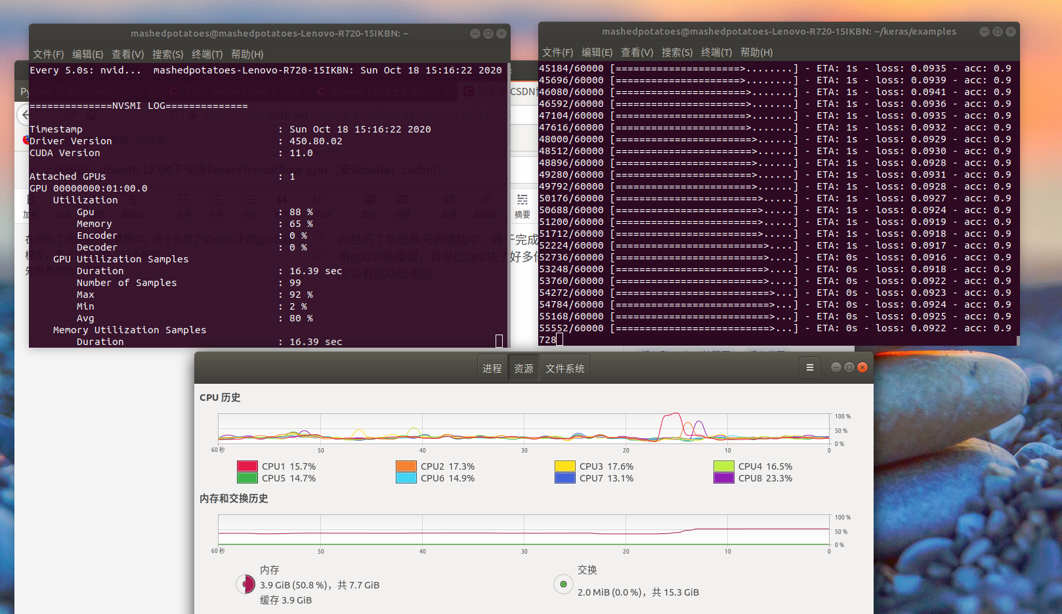Open 终端(T) menu in nvidia-smi terminal
Screen dimensions: 1062x614
point(207,54)
